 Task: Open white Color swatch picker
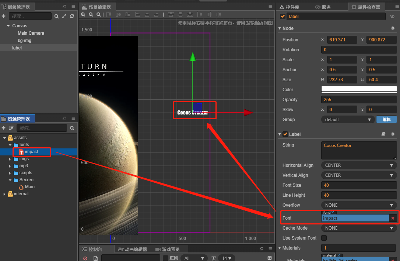[359, 89]
